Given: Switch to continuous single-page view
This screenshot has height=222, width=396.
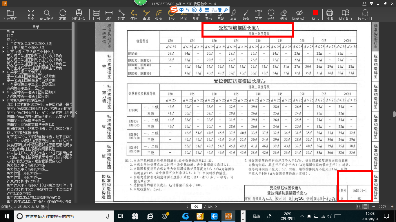Looking at the screenshot, I should (366, 206).
